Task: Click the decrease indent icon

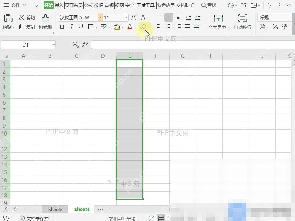Action: point(188,17)
